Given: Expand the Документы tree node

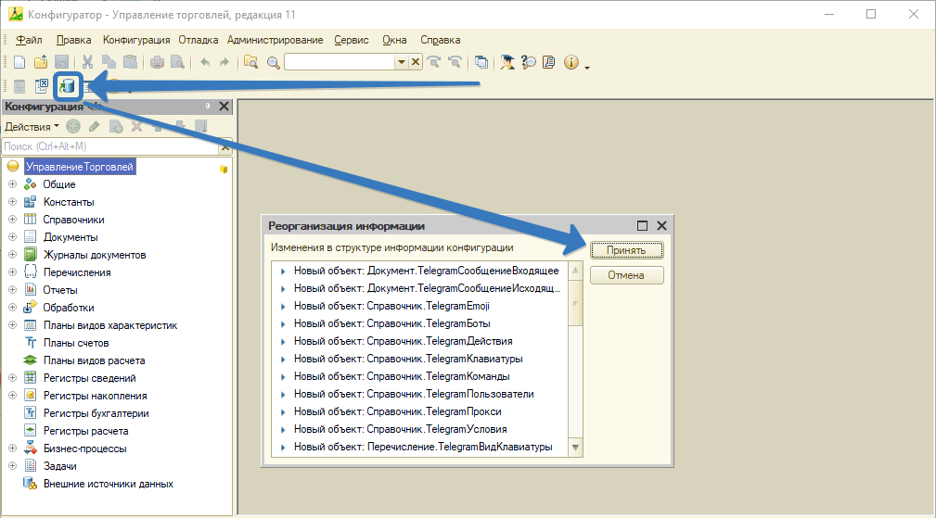Looking at the screenshot, I should click(12, 237).
